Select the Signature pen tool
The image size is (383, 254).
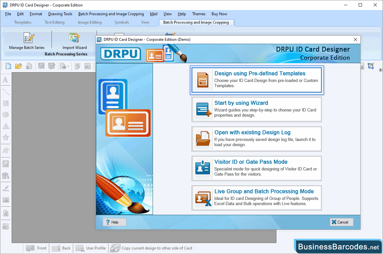(6, 188)
